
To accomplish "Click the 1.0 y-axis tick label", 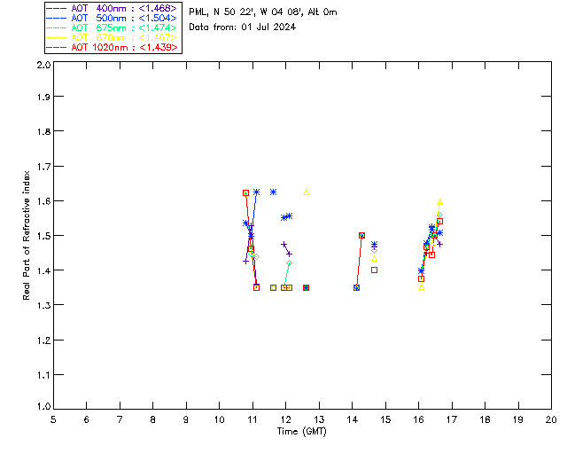I will pyautogui.click(x=43, y=407).
